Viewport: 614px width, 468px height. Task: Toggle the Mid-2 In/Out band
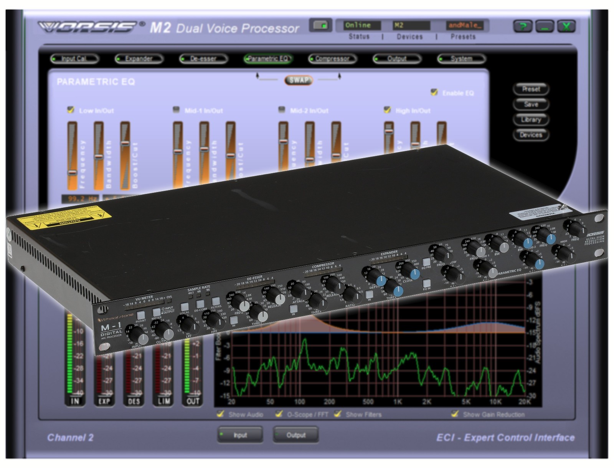[281, 109]
